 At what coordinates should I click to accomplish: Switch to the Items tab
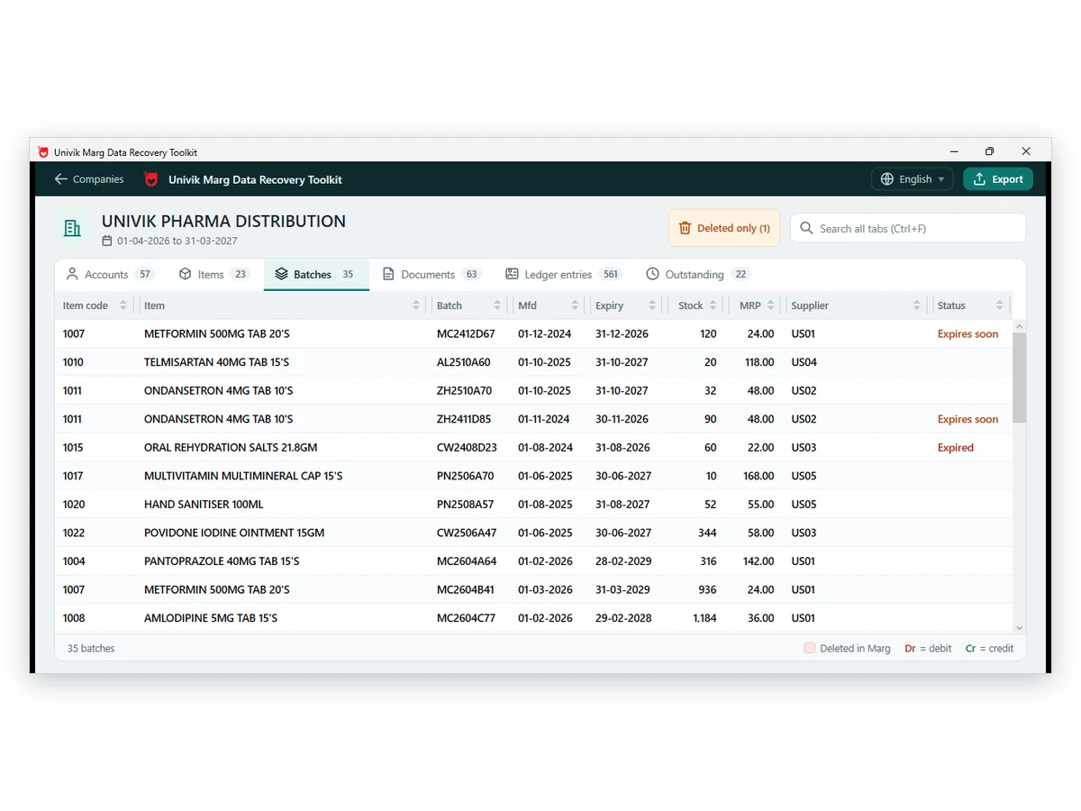coord(213,275)
